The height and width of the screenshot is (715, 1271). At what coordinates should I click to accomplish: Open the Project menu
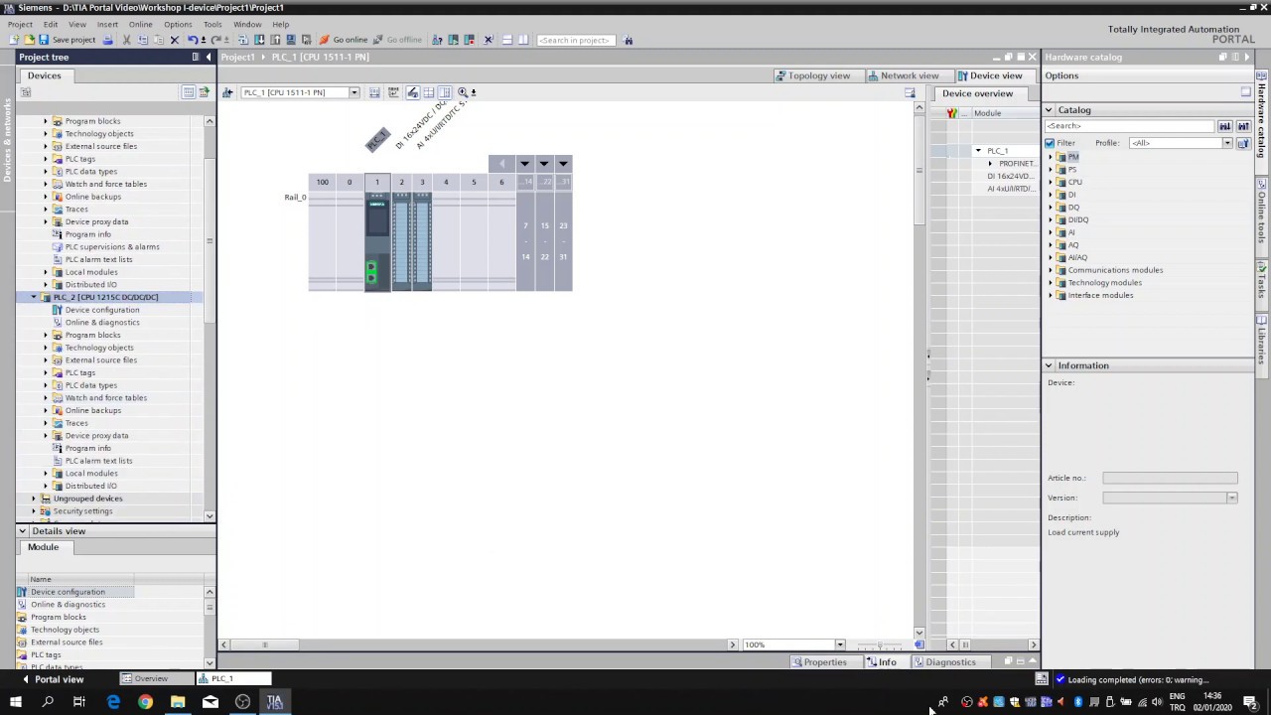(20, 24)
